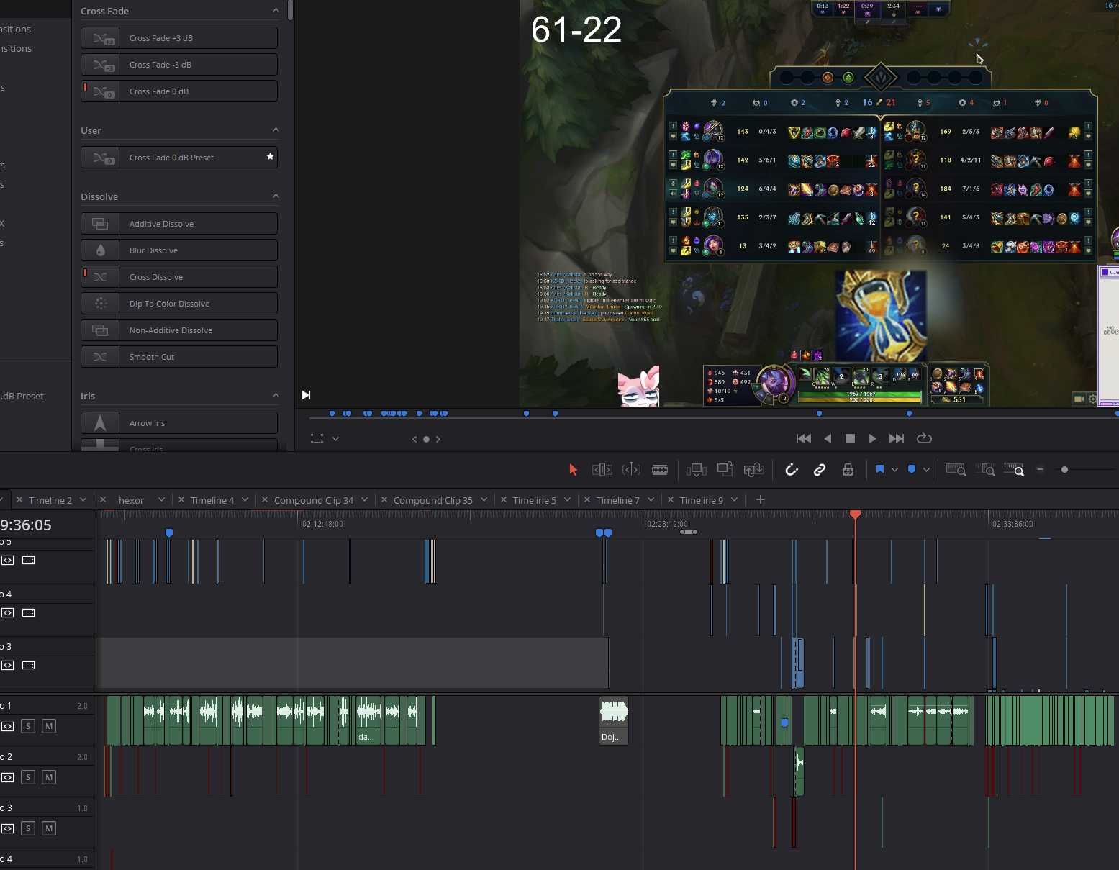Screen dimensions: 1119x870
Task: Stop playback in viewer
Action: (x=850, y=438)
